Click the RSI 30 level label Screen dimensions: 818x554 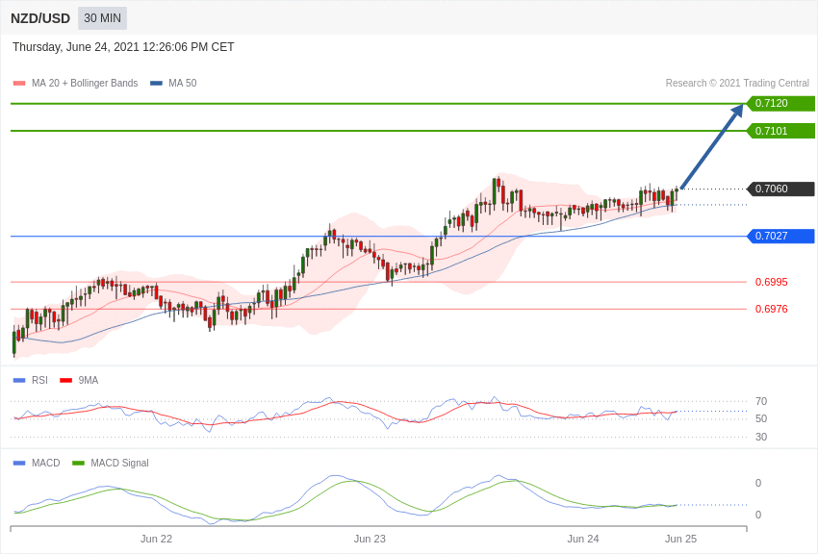761,437
